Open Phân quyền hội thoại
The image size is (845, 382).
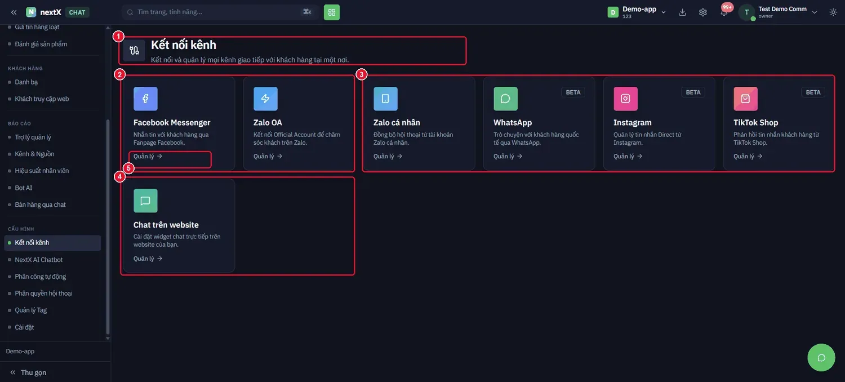point(43,294)
